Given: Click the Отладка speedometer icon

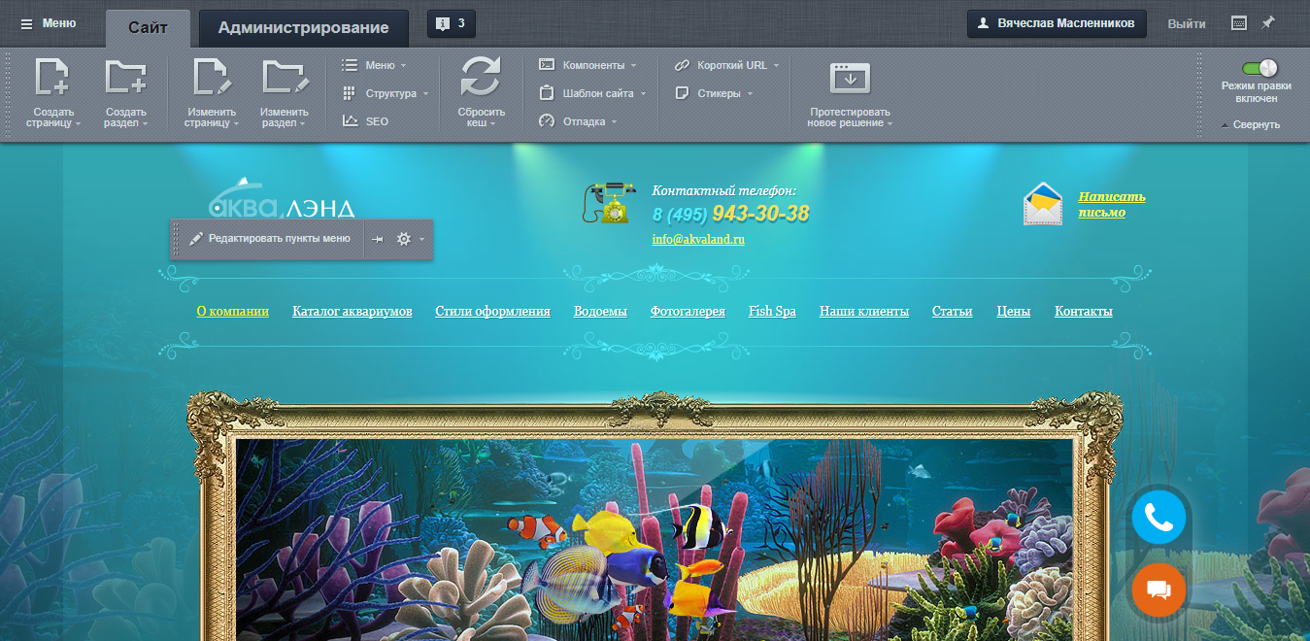Looking at the screenshot, I should point(547,121).
